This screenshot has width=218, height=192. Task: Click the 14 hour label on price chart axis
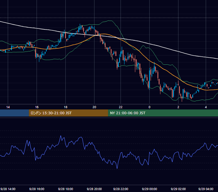coord(8,107)
